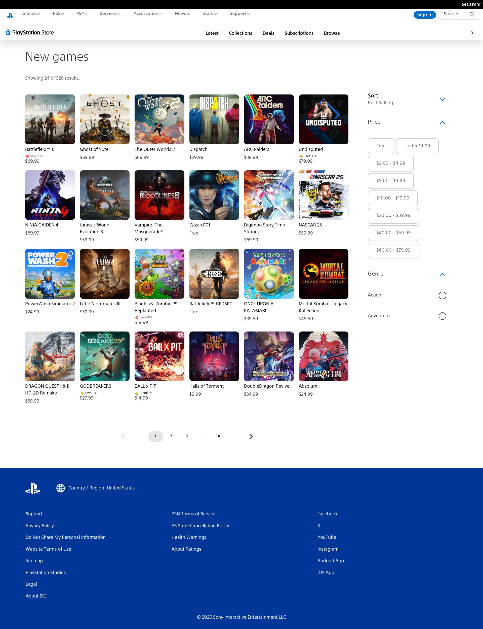
Task: Open the Facebook footer link
Action: [328, 514]
